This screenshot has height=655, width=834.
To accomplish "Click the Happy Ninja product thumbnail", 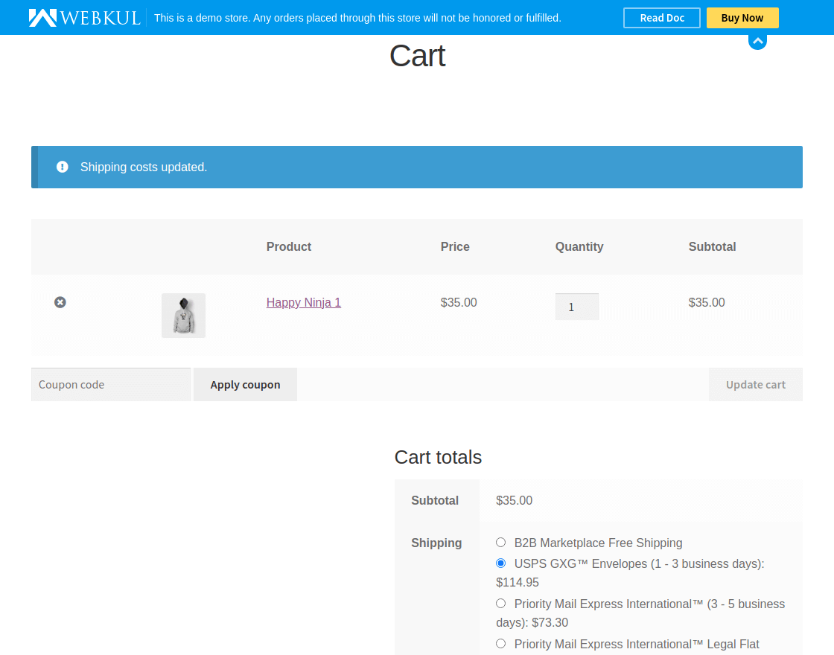I will 183,315.
